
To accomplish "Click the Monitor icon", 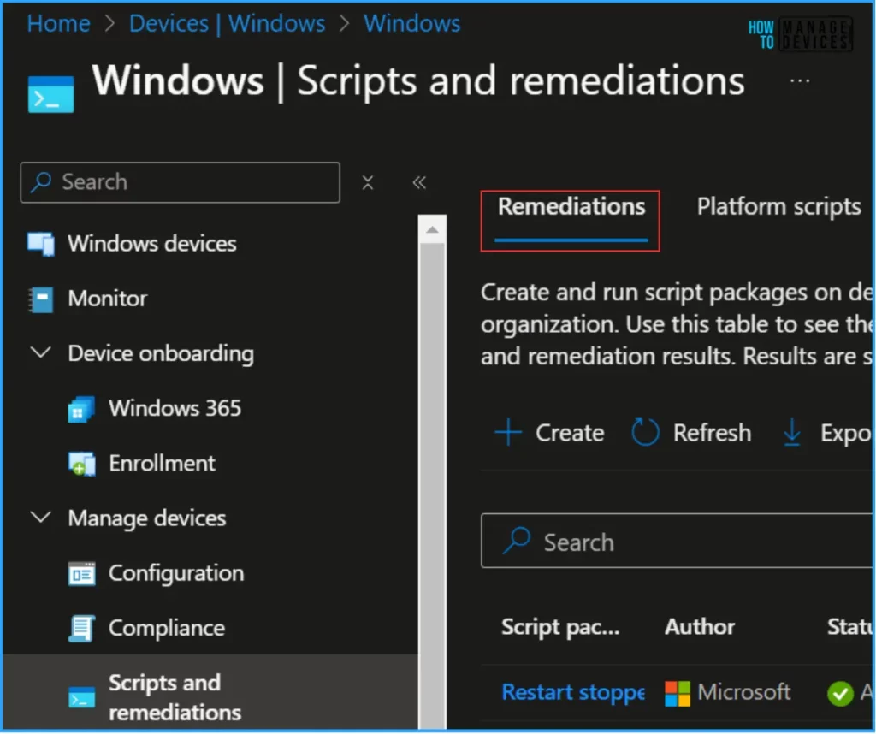I will (41, 299).
